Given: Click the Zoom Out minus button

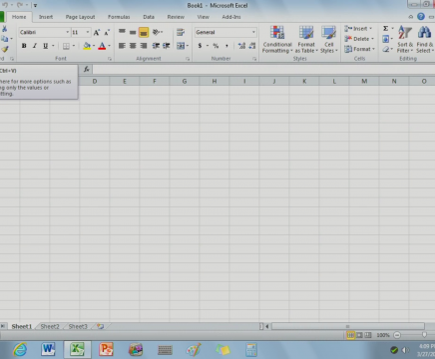Looking at the screenshot, I should point(397,335).
